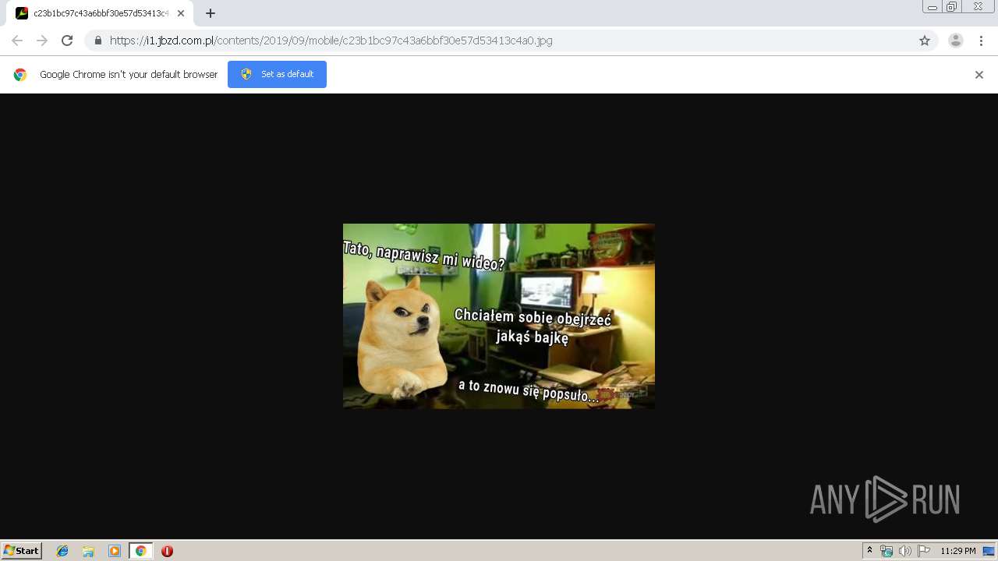
Task: Open the volume control tray icon
Action: click(x=905, y=551)
